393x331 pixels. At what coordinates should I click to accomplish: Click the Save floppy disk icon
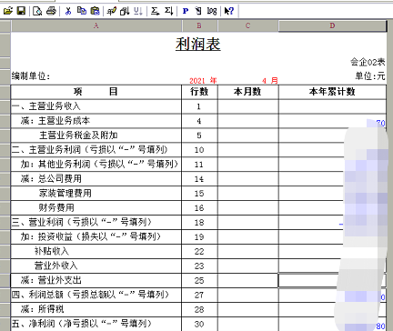21,11
